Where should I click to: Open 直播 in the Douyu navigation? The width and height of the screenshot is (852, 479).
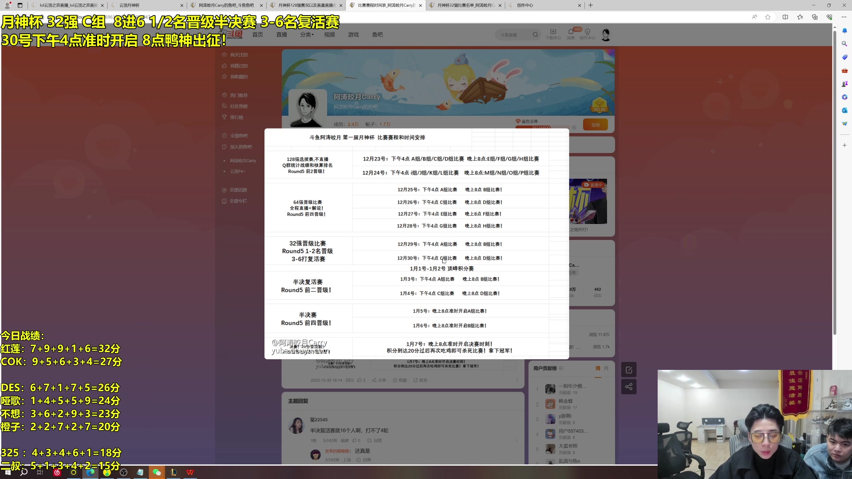[x=282, y=35]
